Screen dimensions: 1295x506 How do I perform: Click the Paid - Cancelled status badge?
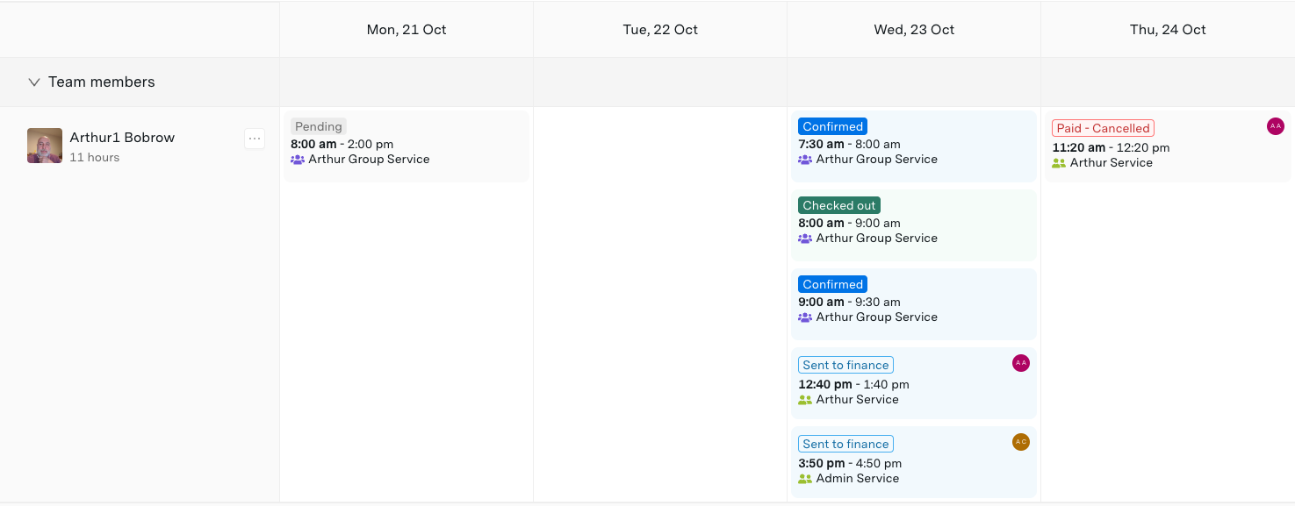[x=1103, y=127]
